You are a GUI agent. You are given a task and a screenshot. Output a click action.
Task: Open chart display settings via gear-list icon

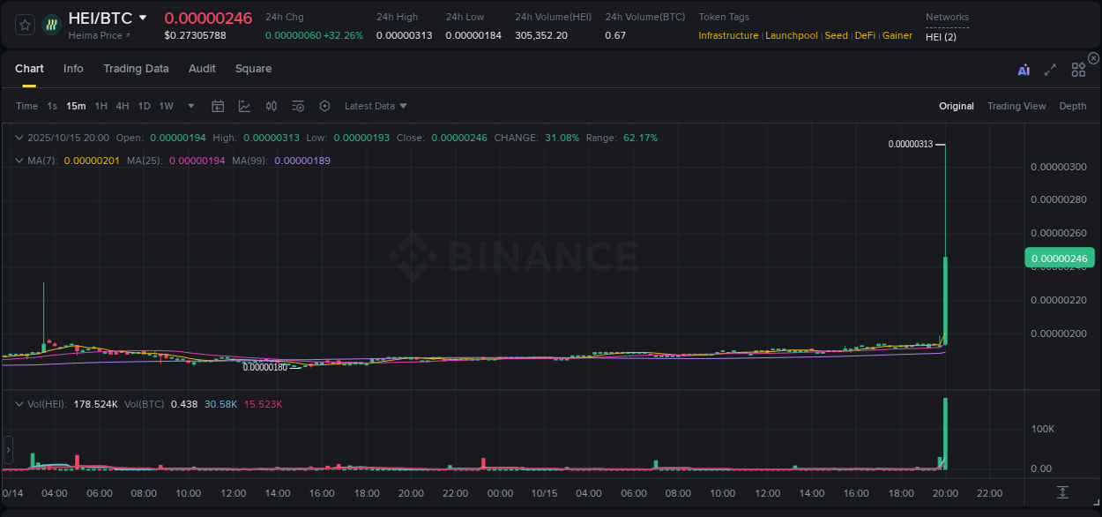298,106
